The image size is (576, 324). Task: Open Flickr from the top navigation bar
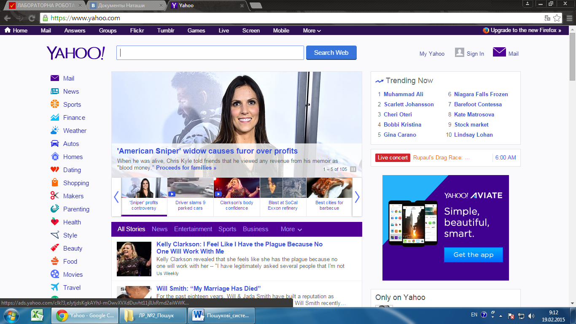tap(137, 30)
